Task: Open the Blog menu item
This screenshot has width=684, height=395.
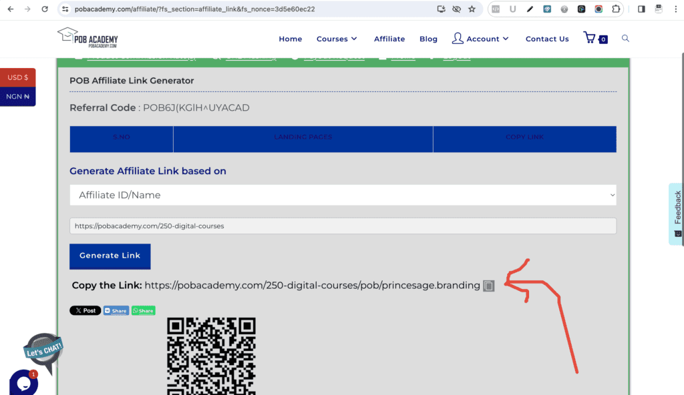Action: click(x=428, y=39)
